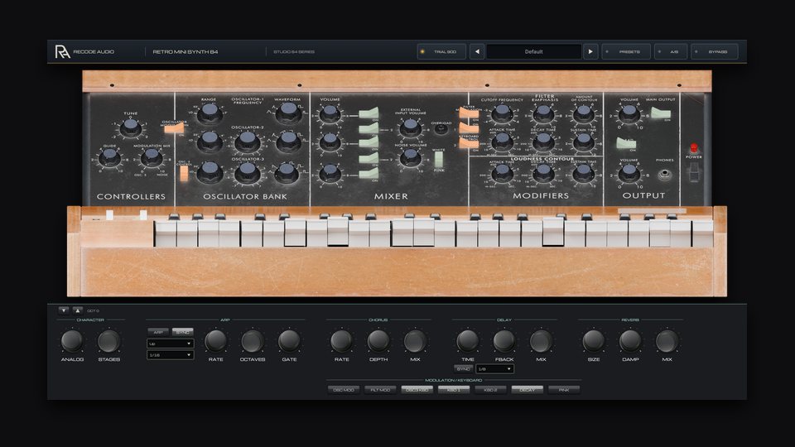This screenshot has height=447, width=795.
Task: Click the Reverb Damp knob
Action: [630, 341]
